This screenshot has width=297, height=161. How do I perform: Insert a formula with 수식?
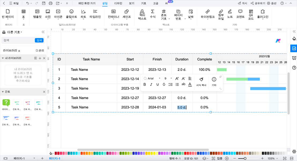(x=153, y=14)
